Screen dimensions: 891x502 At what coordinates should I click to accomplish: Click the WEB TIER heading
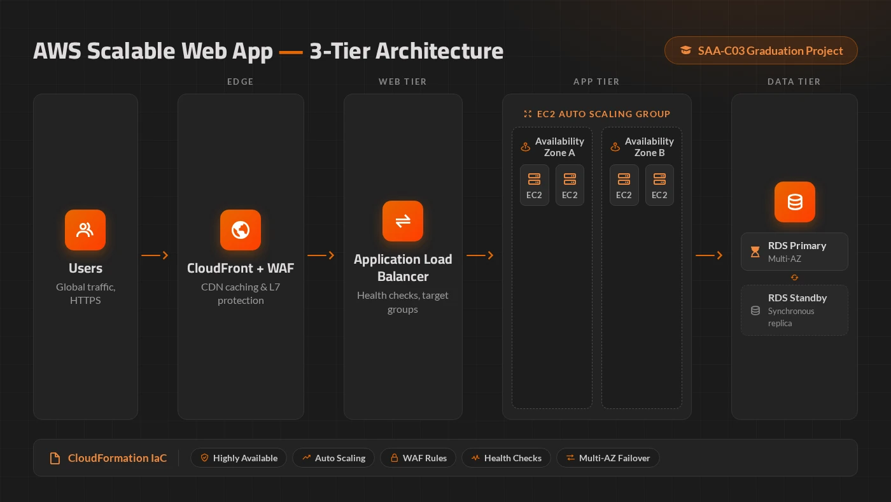[403, 82]
